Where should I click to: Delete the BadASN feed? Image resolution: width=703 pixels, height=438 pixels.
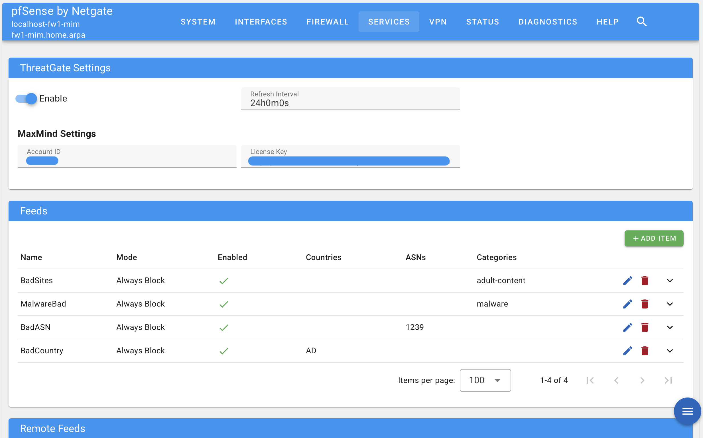[645, 327]
